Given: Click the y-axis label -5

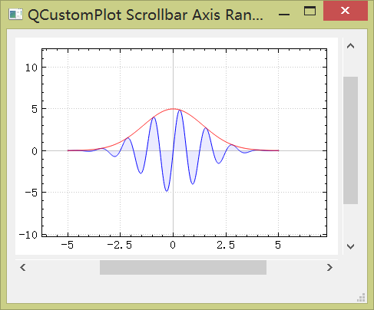Looking at the screenshot, I should pyautogui.click(x=31, y=193).
